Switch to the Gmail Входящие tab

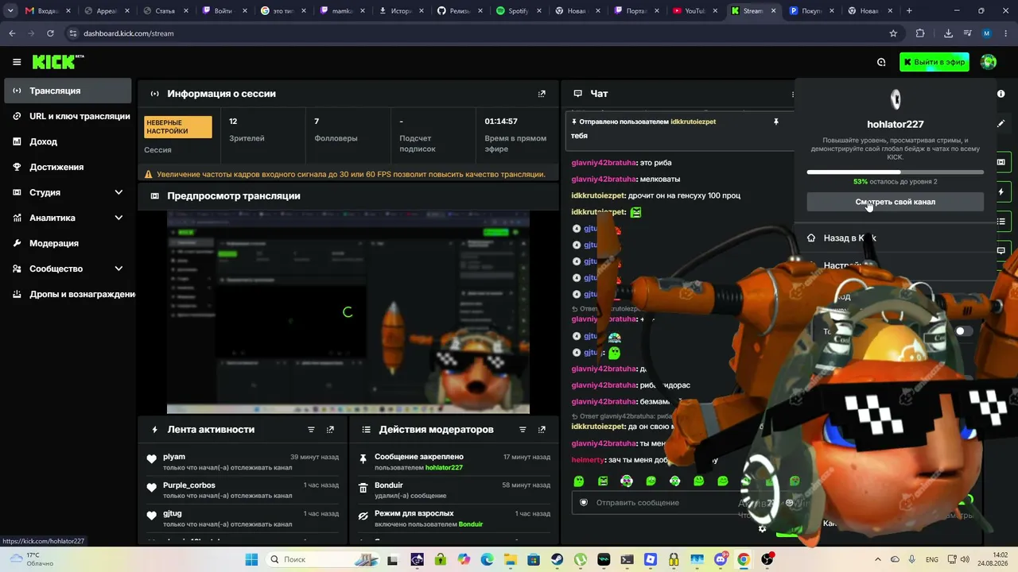[x=47, y=11]
